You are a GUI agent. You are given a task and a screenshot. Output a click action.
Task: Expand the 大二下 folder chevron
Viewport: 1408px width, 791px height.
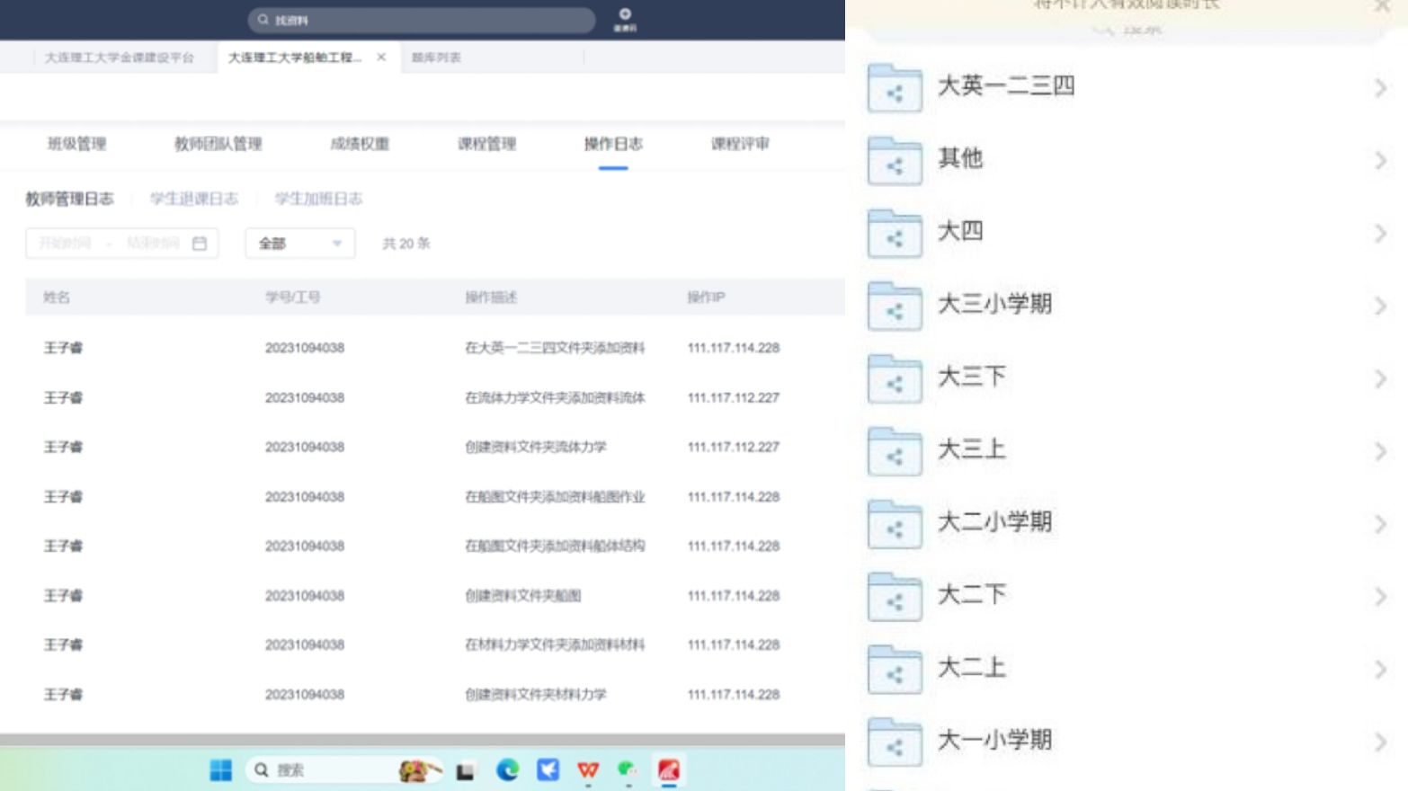click(x=1380, y=597)
